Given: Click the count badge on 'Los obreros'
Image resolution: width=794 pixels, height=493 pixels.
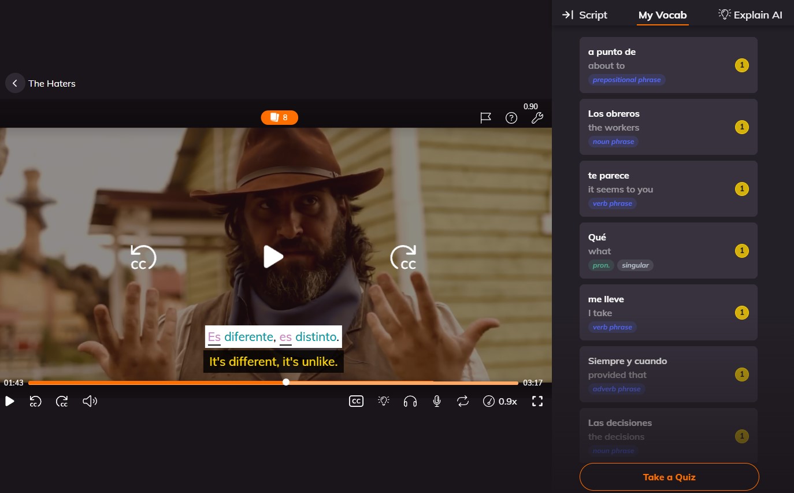Looking at the screenshot, I should click(x=741, y=127).
